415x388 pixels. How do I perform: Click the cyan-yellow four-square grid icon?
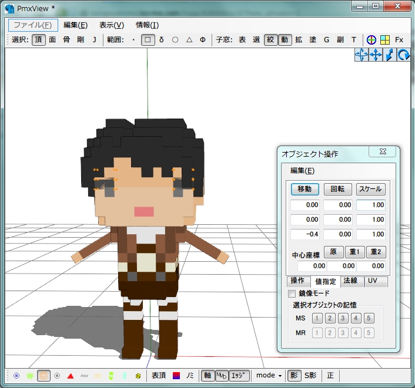pos(385,40)
